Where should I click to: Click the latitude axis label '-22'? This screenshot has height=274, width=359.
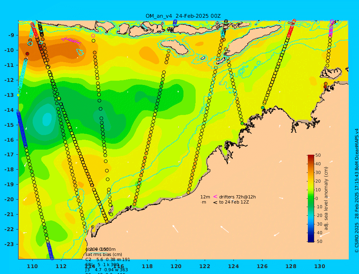click(9, 230)
